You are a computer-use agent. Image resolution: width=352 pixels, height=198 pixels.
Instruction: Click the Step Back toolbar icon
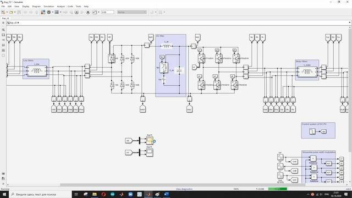[x=71, y=12]
